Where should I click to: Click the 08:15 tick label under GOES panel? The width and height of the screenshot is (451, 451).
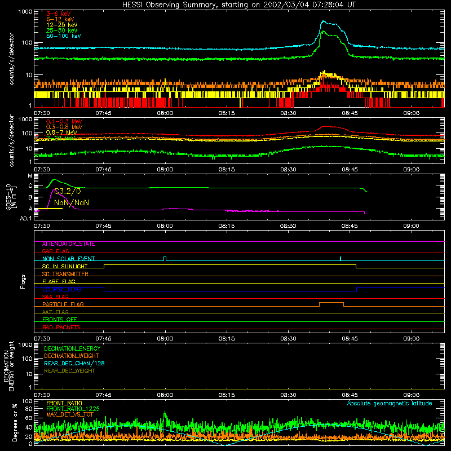[227, 226]
